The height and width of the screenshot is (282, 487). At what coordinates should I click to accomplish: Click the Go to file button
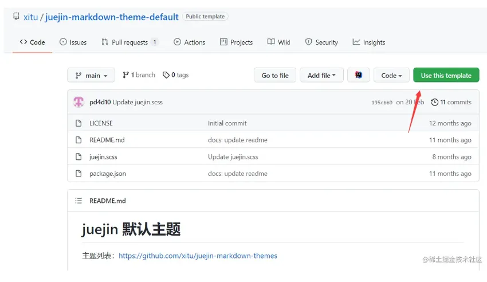[275, 75]
